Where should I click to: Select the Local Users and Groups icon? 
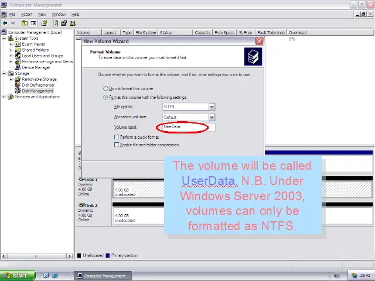18,56
